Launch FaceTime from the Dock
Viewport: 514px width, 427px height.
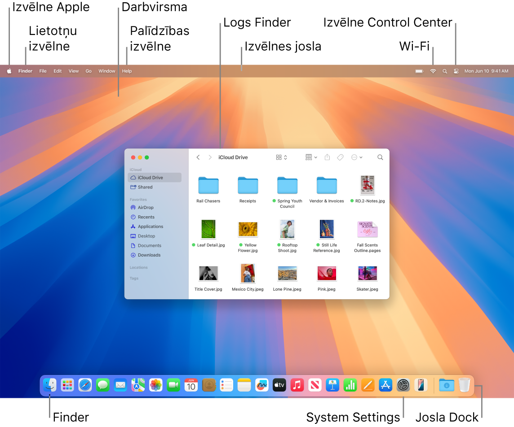click(173, 385)
